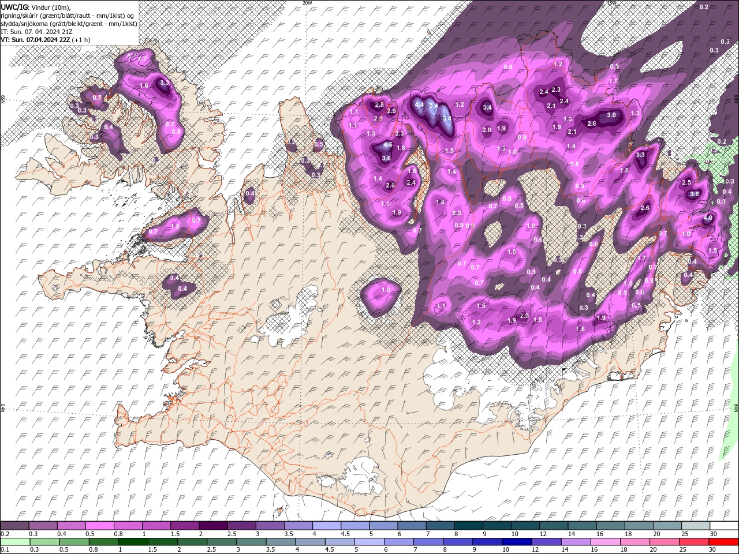
Task: Click the 2.5 value near the east coast
Action: [686, 182]
